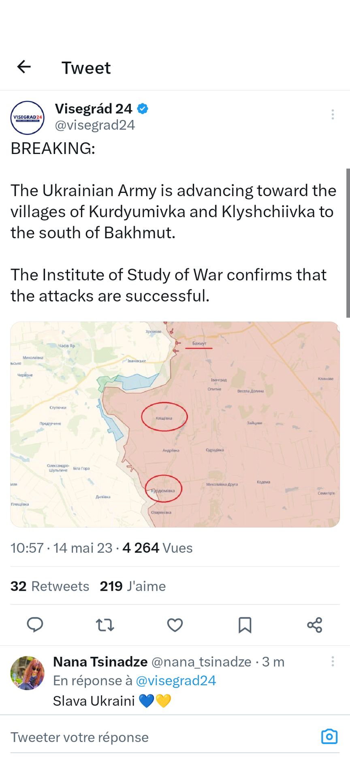Bookmark this tweet
The height and width of the screenshot is (778, 350).
[x=245, y=625]
